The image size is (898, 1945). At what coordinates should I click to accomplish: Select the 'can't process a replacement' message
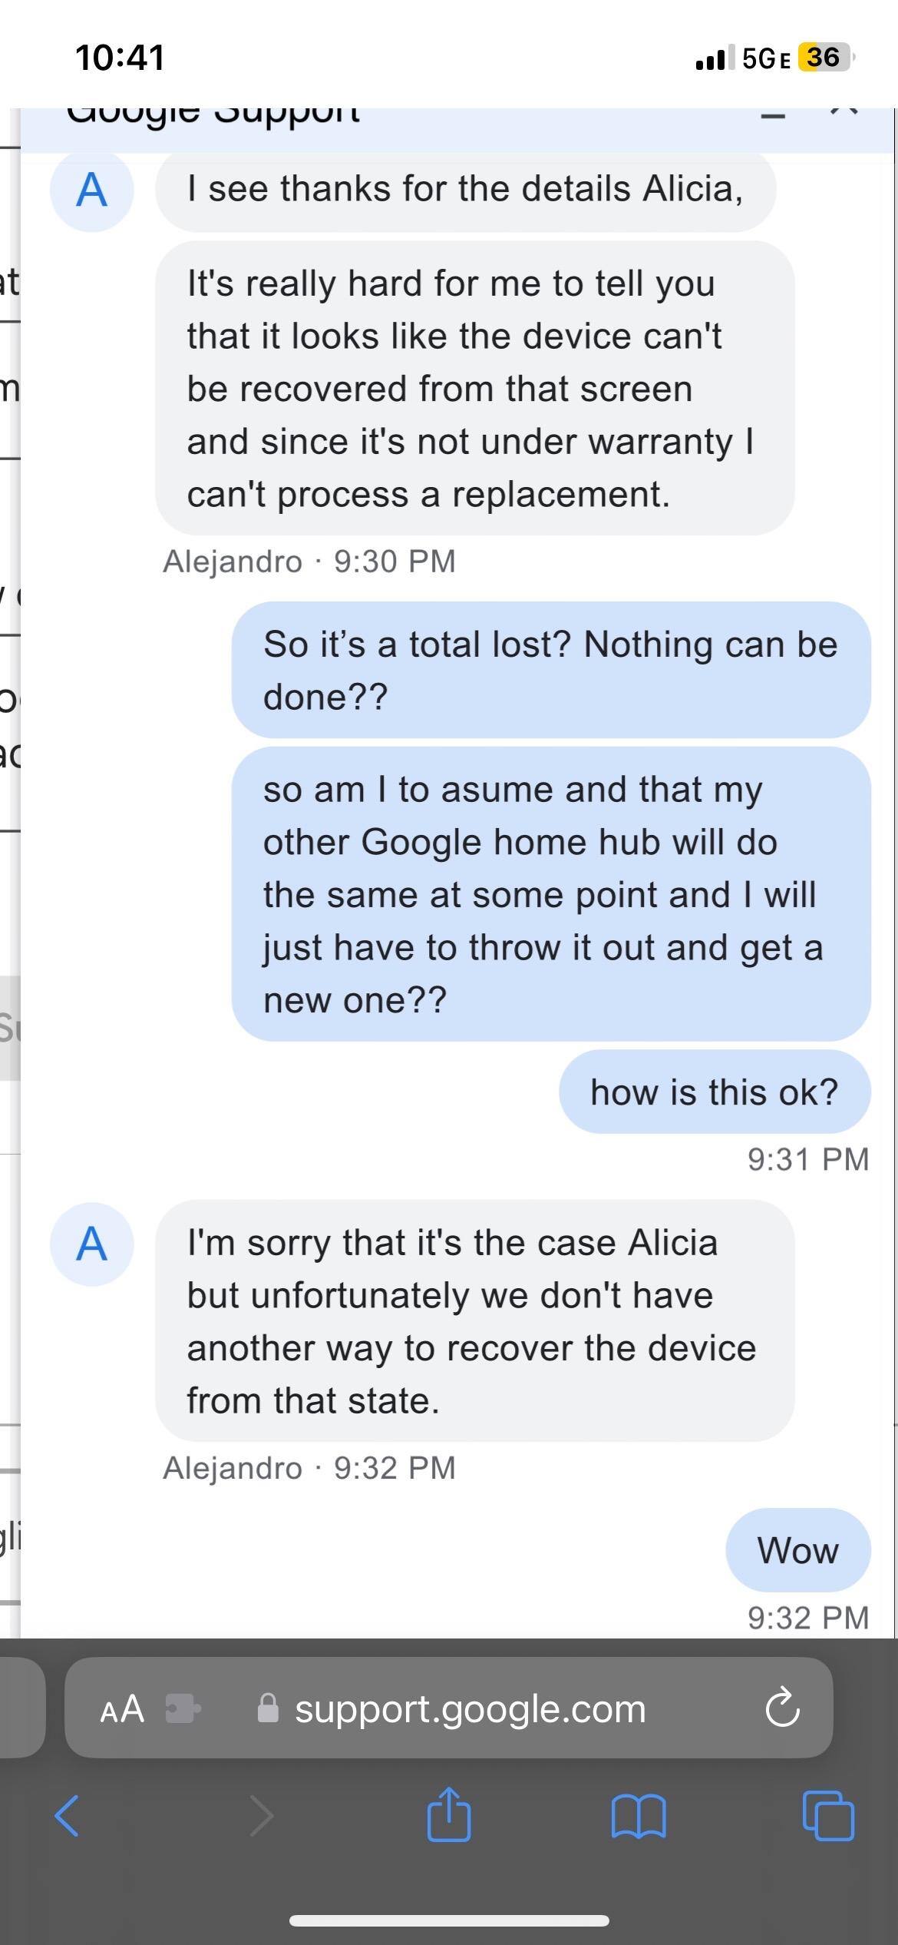[x=474, y=389]
